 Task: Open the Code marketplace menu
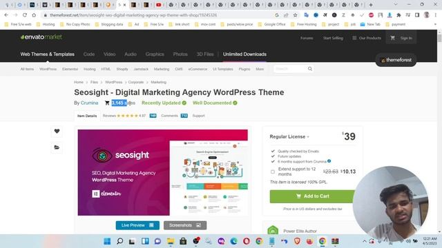pos(89,54)
